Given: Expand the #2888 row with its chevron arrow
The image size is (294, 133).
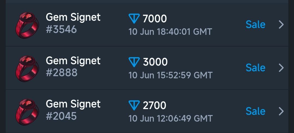Looking at the screenshot, I should 281,68.
